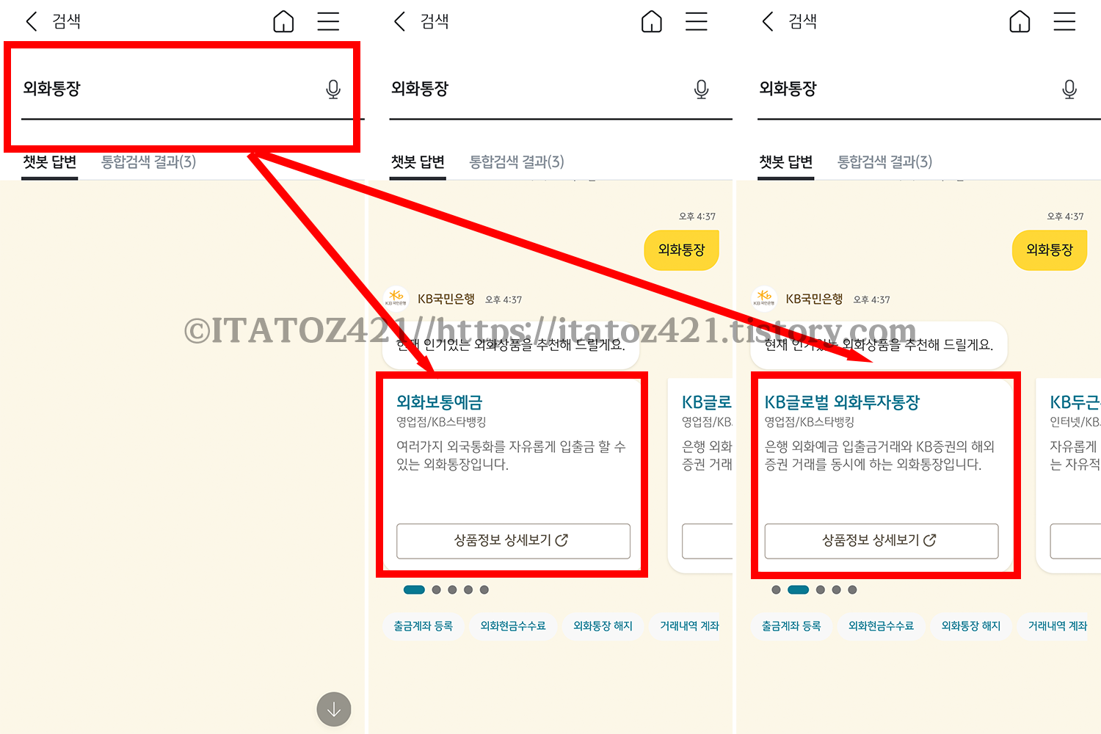Tap microphone icon in middle screen search

702,89
